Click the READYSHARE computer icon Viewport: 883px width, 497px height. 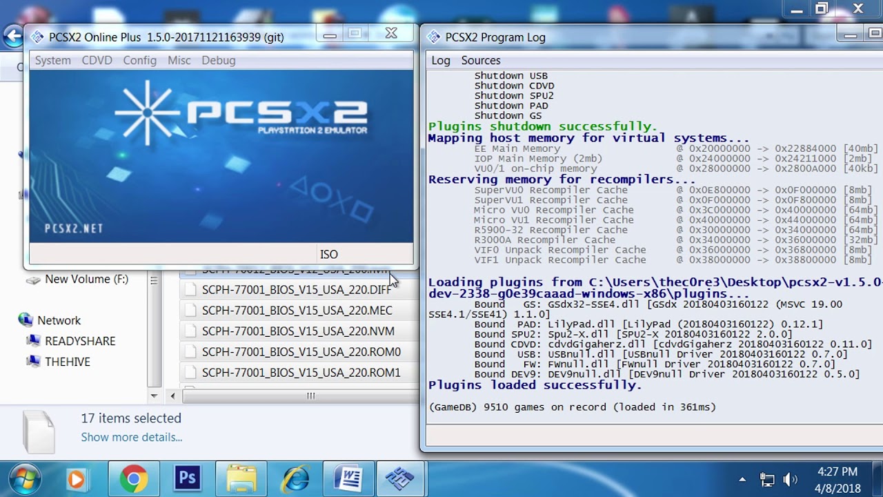pyautogui.click(x=33, y=341)
